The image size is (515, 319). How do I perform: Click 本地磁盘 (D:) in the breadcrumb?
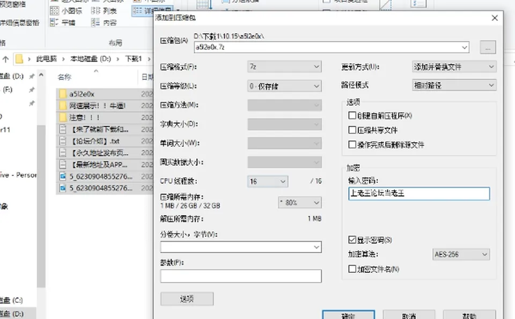point(91,59)
